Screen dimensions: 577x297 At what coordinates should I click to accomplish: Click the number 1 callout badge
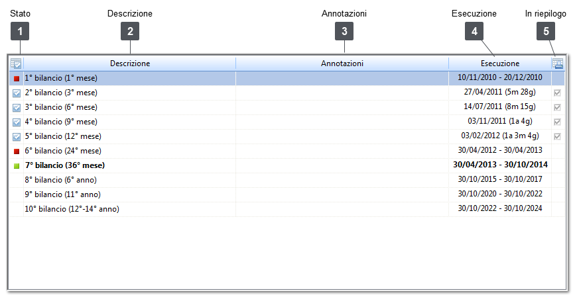pos(21,31)
